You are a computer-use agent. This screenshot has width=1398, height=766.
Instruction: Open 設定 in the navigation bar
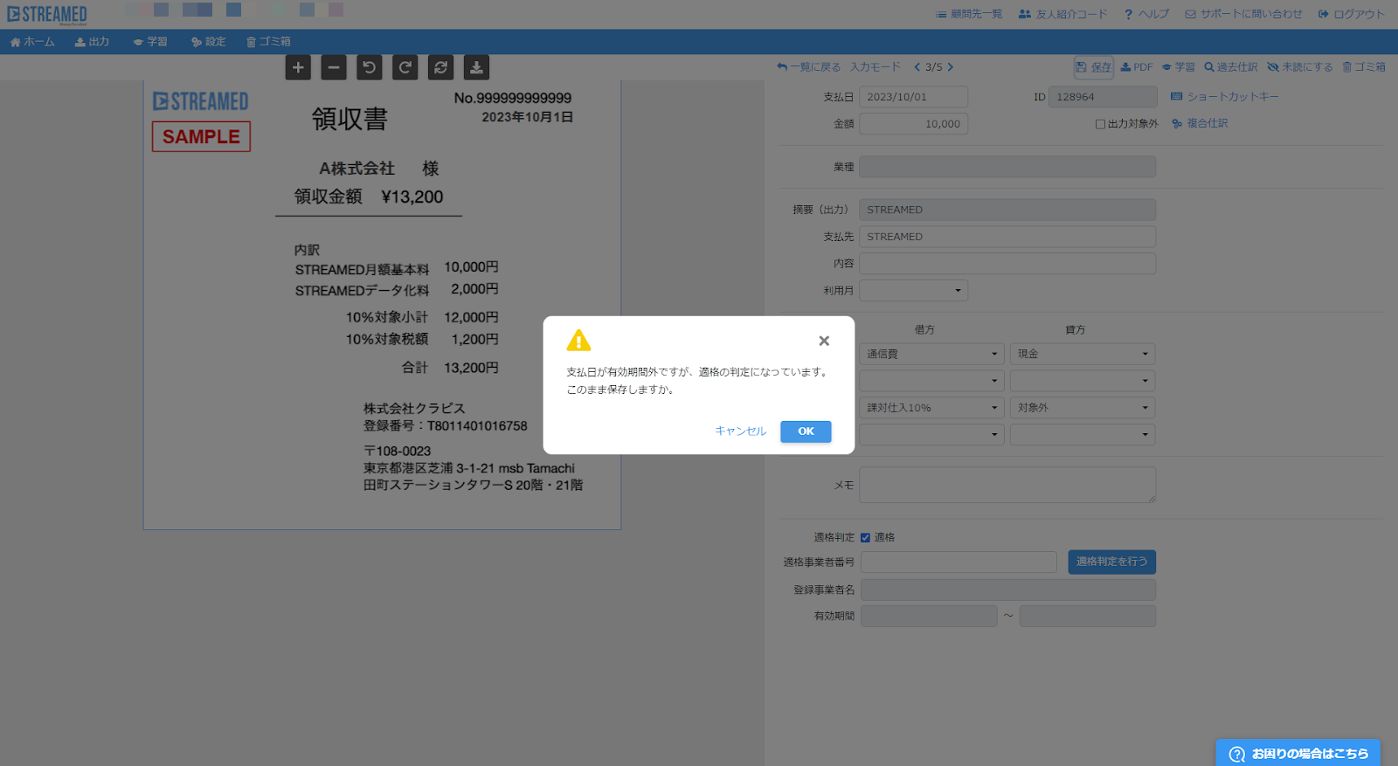pos(209,42)
